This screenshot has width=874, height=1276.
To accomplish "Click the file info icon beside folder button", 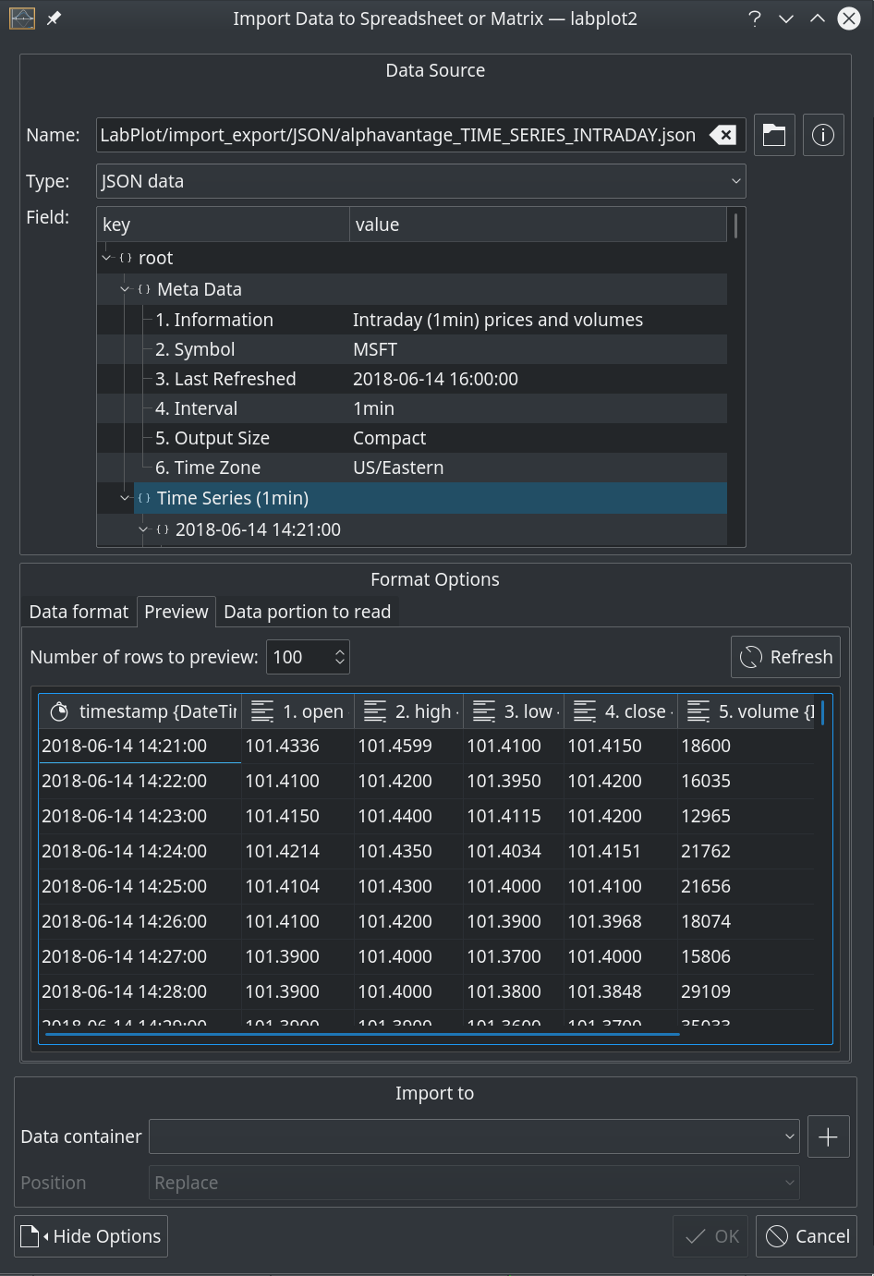I will coord(823,135).
